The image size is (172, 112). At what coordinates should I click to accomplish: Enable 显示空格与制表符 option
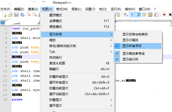click(x=138, y=34)
